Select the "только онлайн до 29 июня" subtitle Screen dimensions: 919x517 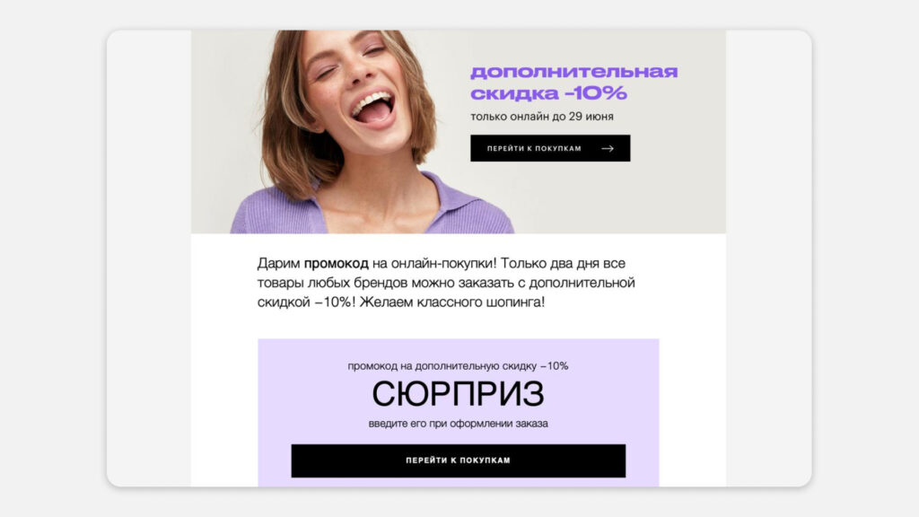pyautogui.click(x=541, y=117)
